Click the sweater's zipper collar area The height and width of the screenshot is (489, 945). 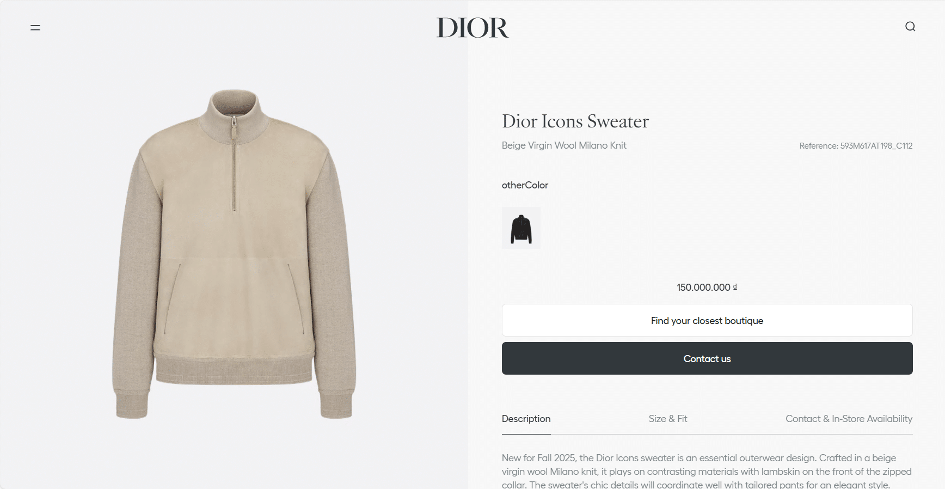point(235,117)
